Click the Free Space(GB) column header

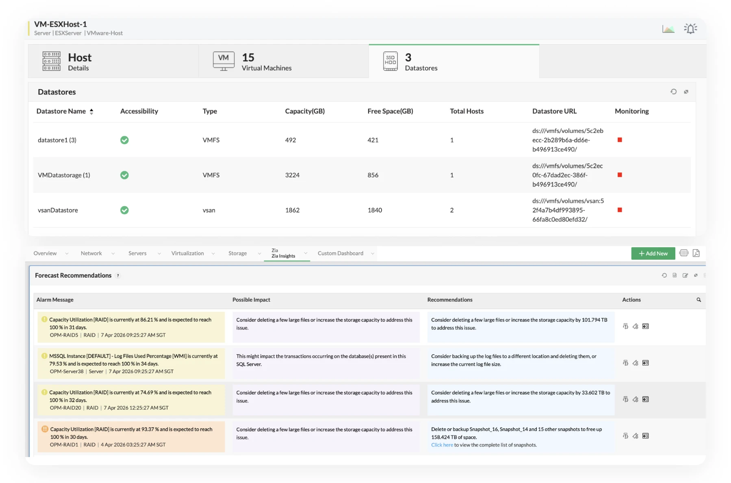(390, 111)
